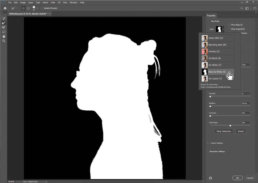This screenshot has height=183, width=258.
Task: Enable Sample All Layers checkbox
Action: pyautogui.click(x=42, y=8)
